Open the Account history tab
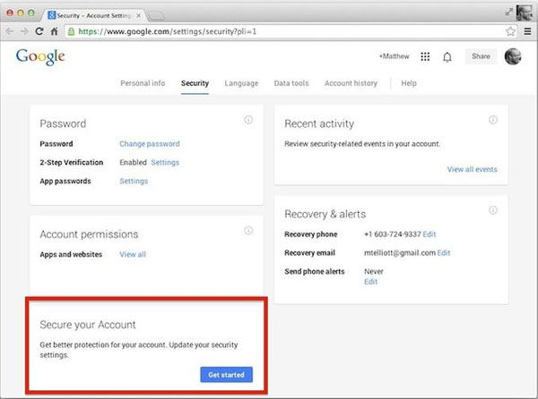The width and height of the screenshot is (538, 399). 351,83
